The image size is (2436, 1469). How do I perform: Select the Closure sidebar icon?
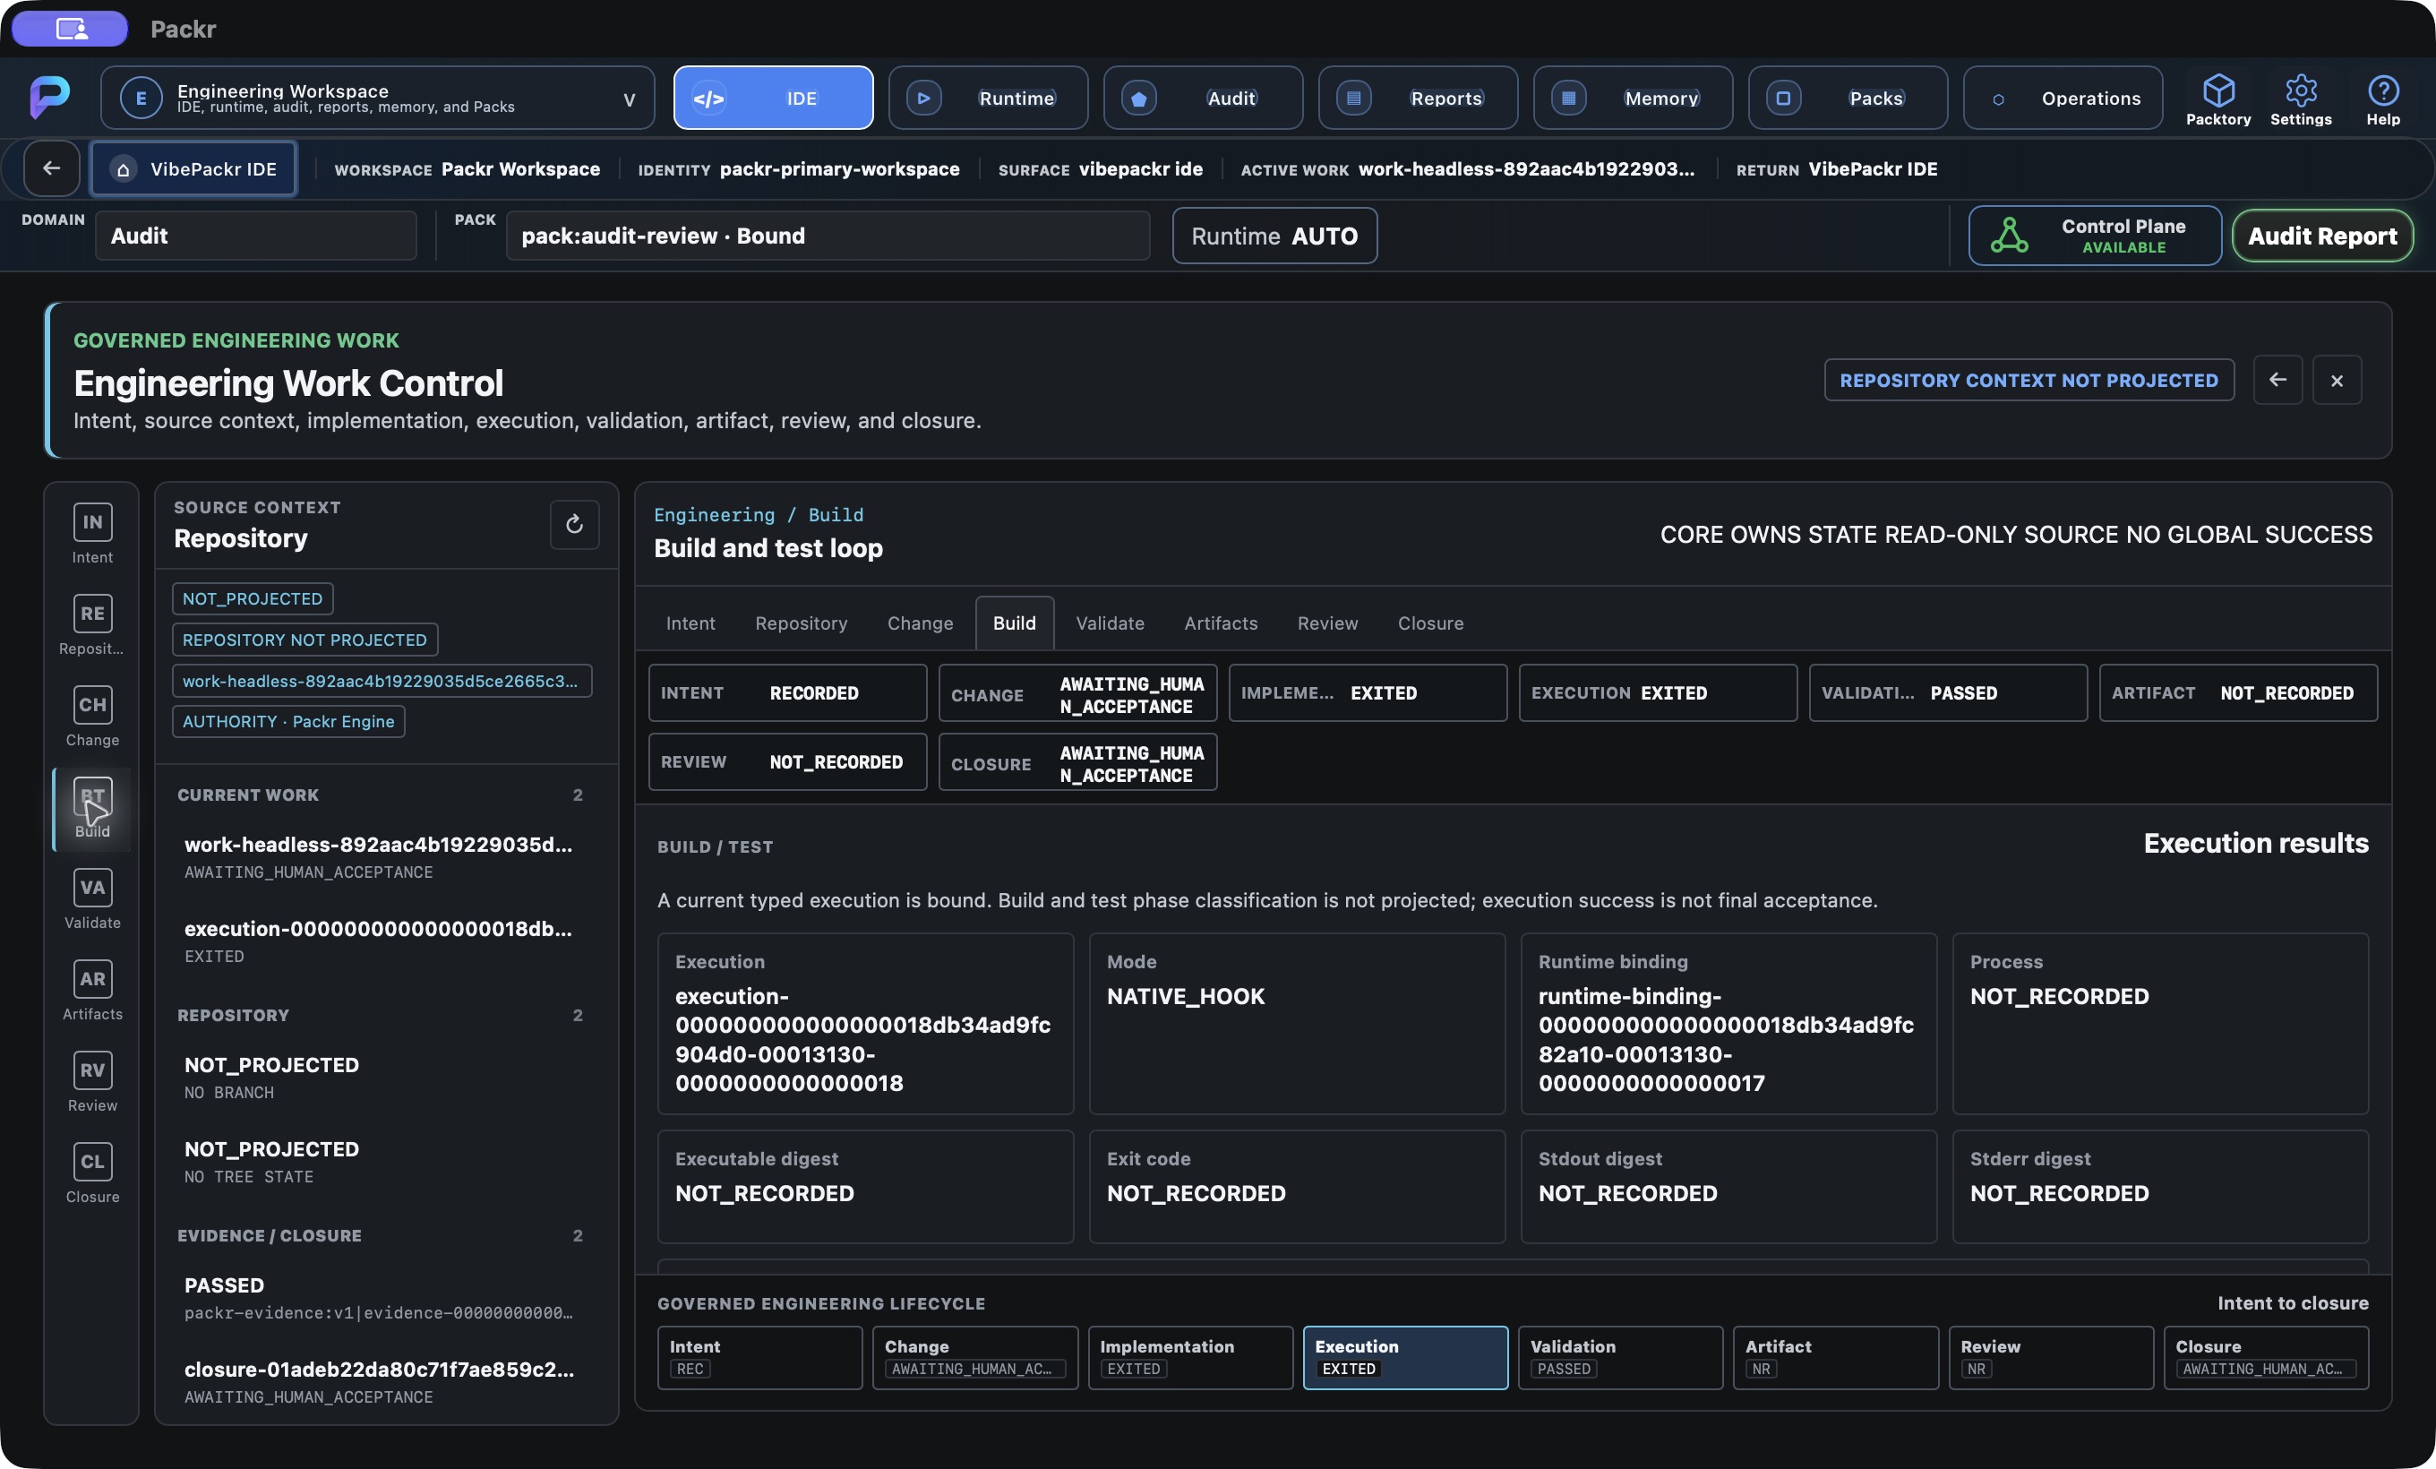92,1173
